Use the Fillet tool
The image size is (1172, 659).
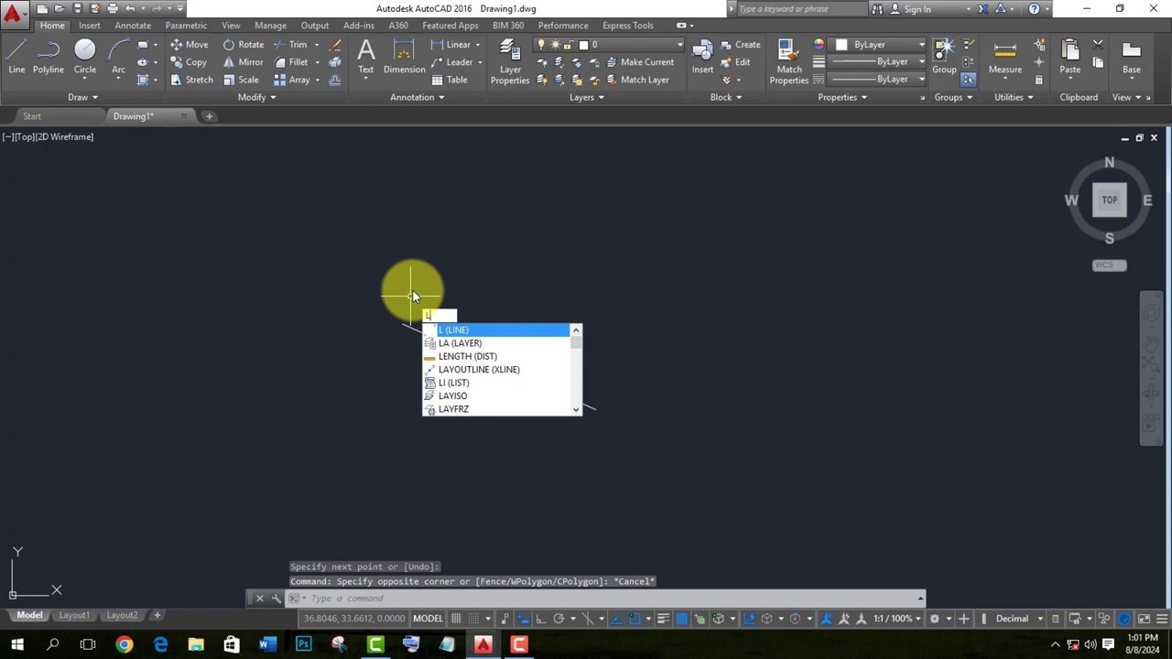pos(290,62)
